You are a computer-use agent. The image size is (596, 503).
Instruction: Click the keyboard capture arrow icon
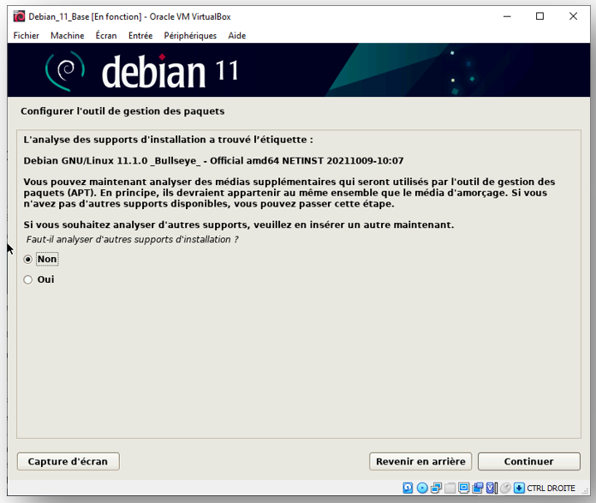coord(519,488)
